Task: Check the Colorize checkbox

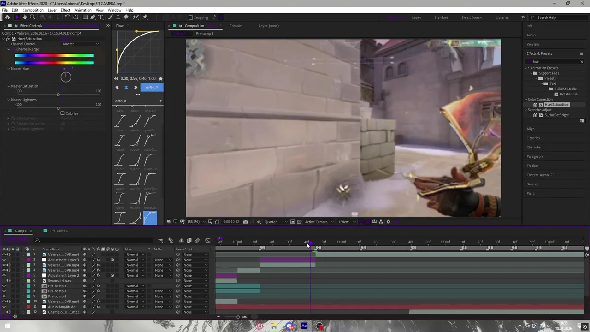Action: tap(62, 113)
